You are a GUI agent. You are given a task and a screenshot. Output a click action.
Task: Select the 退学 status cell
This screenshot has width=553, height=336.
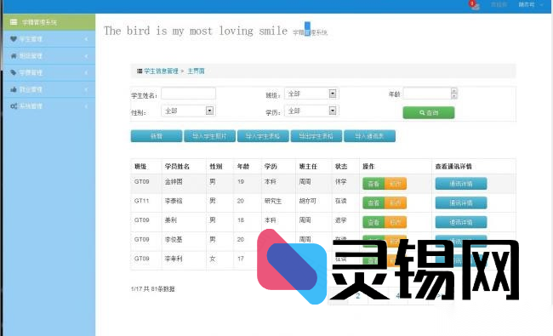click(341, 220)
